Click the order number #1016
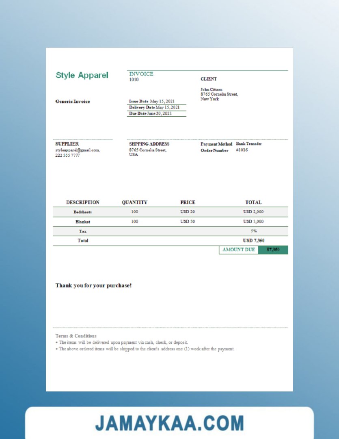 click(x=242, y=150)
